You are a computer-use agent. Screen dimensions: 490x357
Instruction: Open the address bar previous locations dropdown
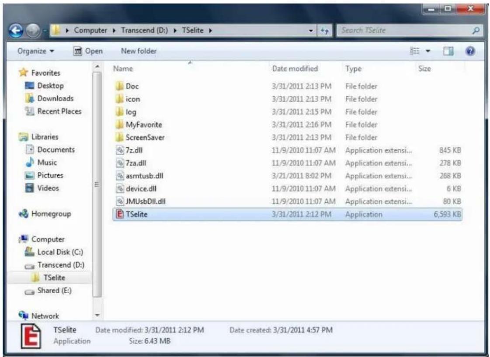(311, 31)
